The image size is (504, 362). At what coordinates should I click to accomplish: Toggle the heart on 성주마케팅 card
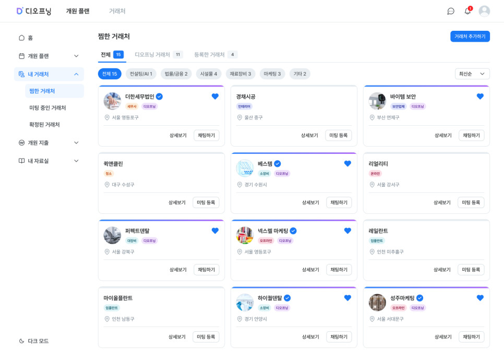tap(480, 298)
